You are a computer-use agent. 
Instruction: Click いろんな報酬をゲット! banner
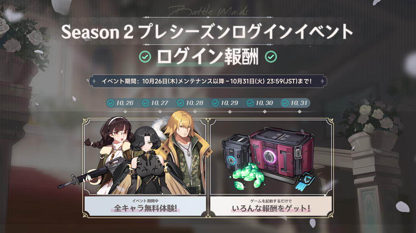(x=271, y=206)
